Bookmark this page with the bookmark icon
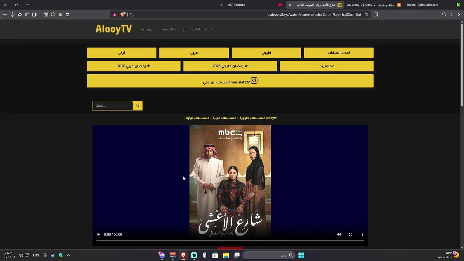 pyautogui.click(x=376, y=14)
